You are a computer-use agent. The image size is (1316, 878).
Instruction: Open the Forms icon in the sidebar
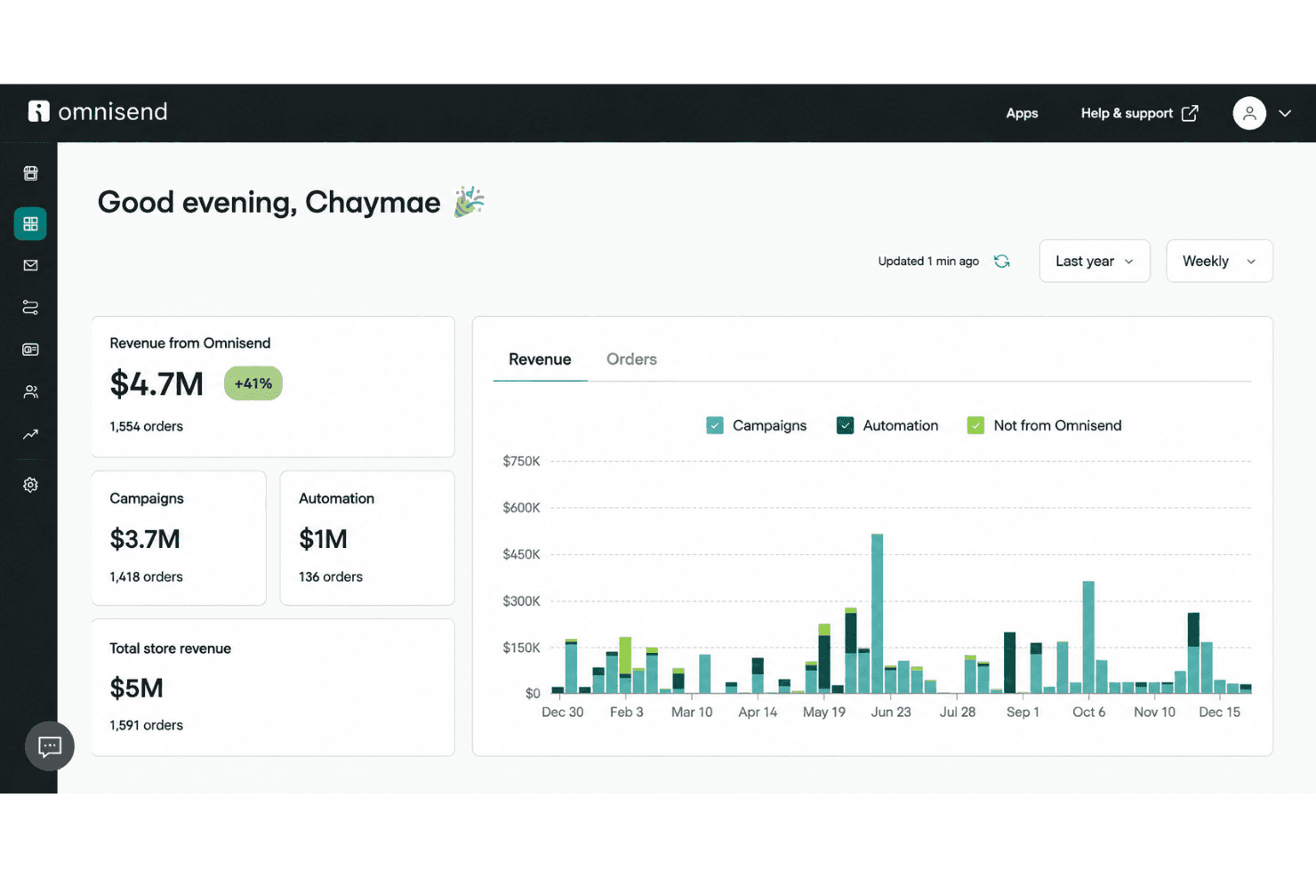pyautogui.click(x=30, y=350)
